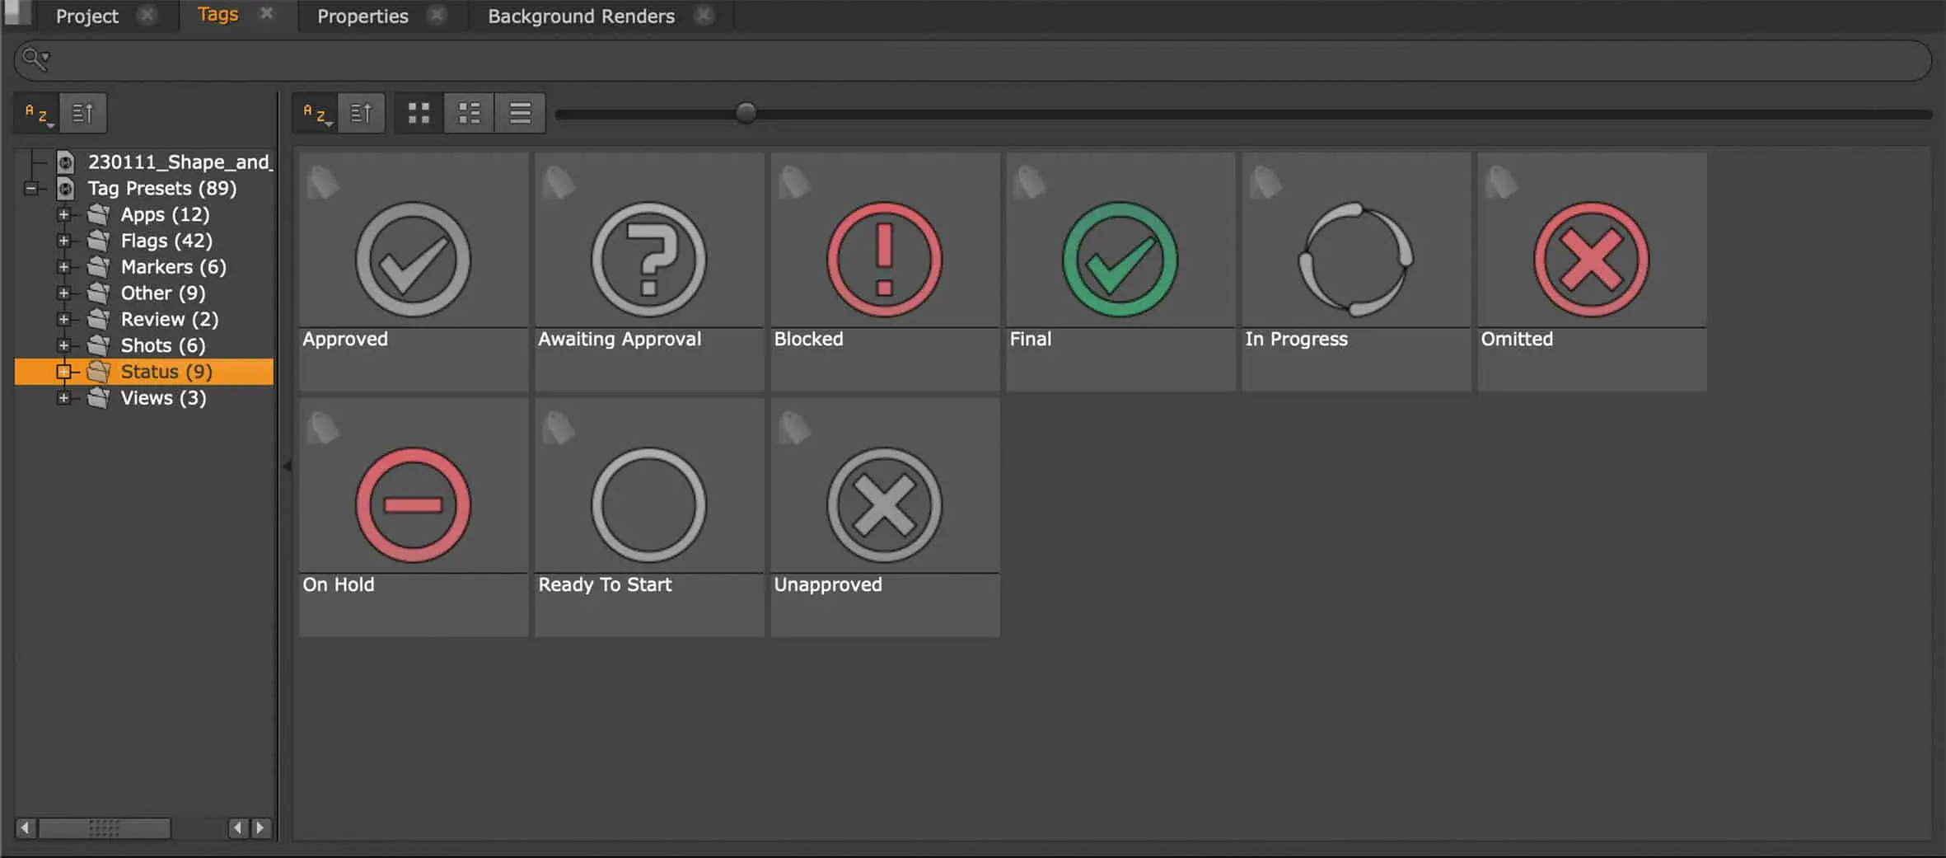Select the Approved status tag icon
The image size is (1946, 858).
413,260
